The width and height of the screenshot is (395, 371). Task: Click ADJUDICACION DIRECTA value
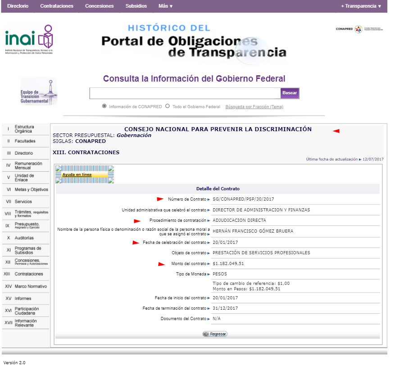click(x=239, y=220)
